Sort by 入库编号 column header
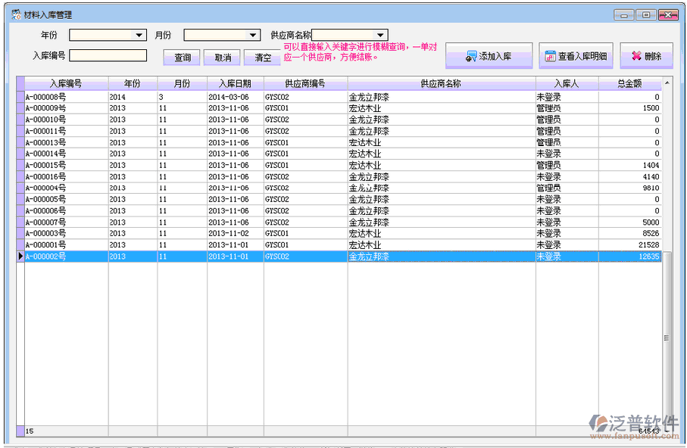Viewport: 687px width, 448px height. (66, 84)
